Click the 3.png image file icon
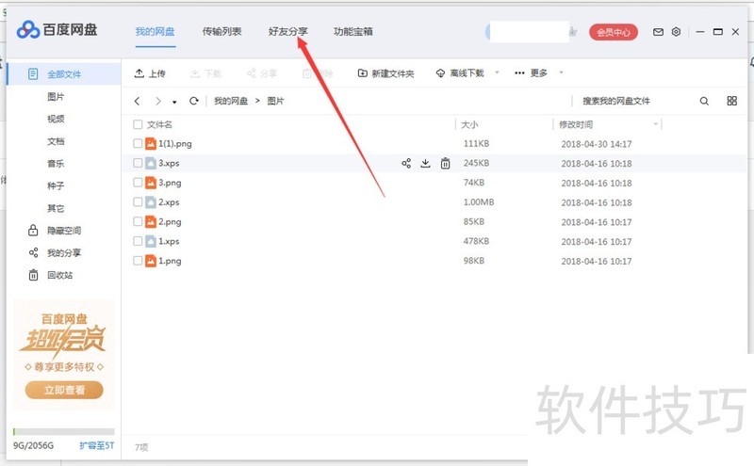The height and width of the screenshot is (466, 754). pyautogui.click(x=151, y=183)
